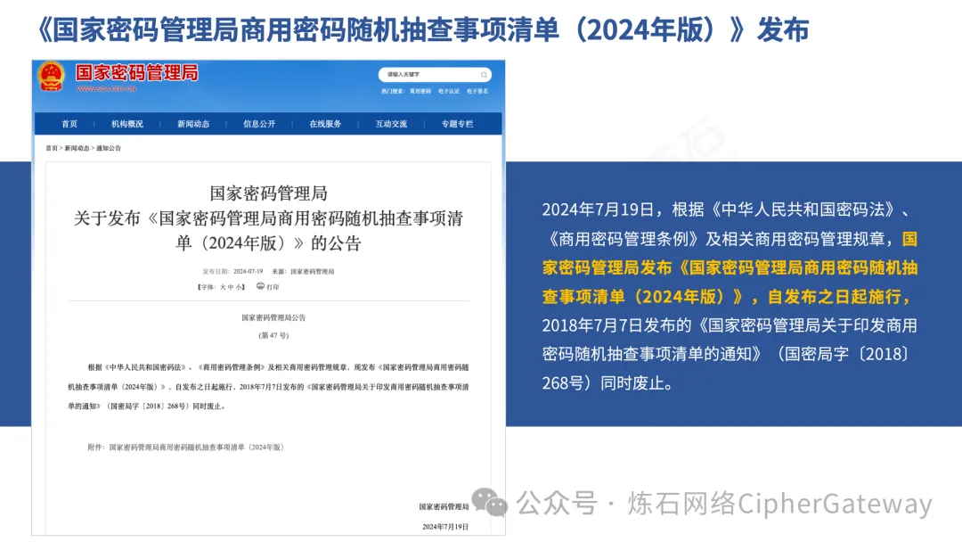Go to the 新闻动态 navigation tab

[x=193, y=124]
